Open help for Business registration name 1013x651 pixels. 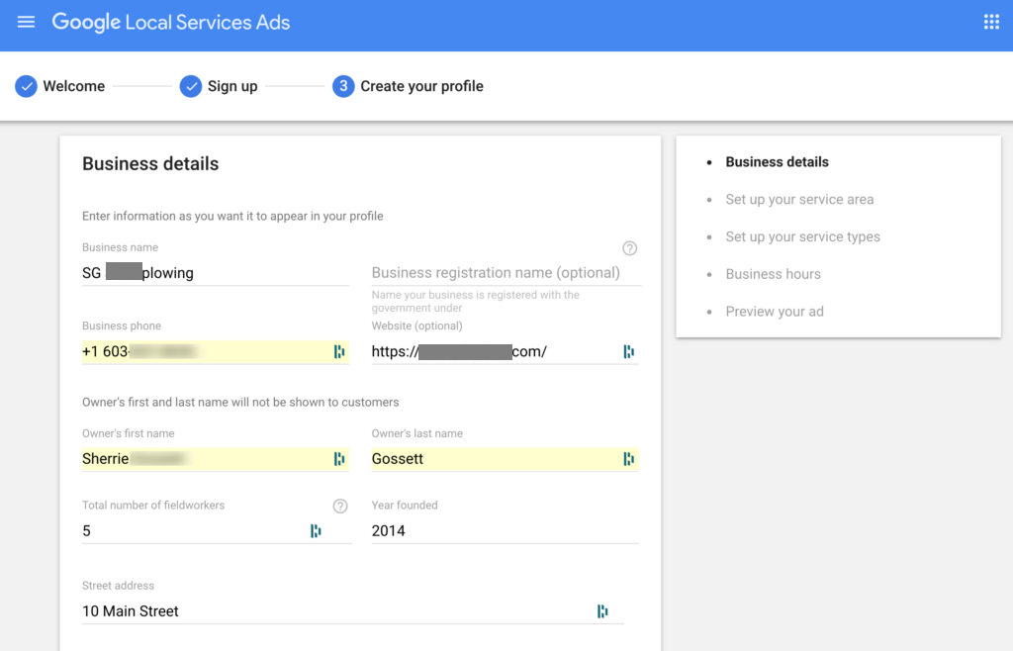click(629, 248)
